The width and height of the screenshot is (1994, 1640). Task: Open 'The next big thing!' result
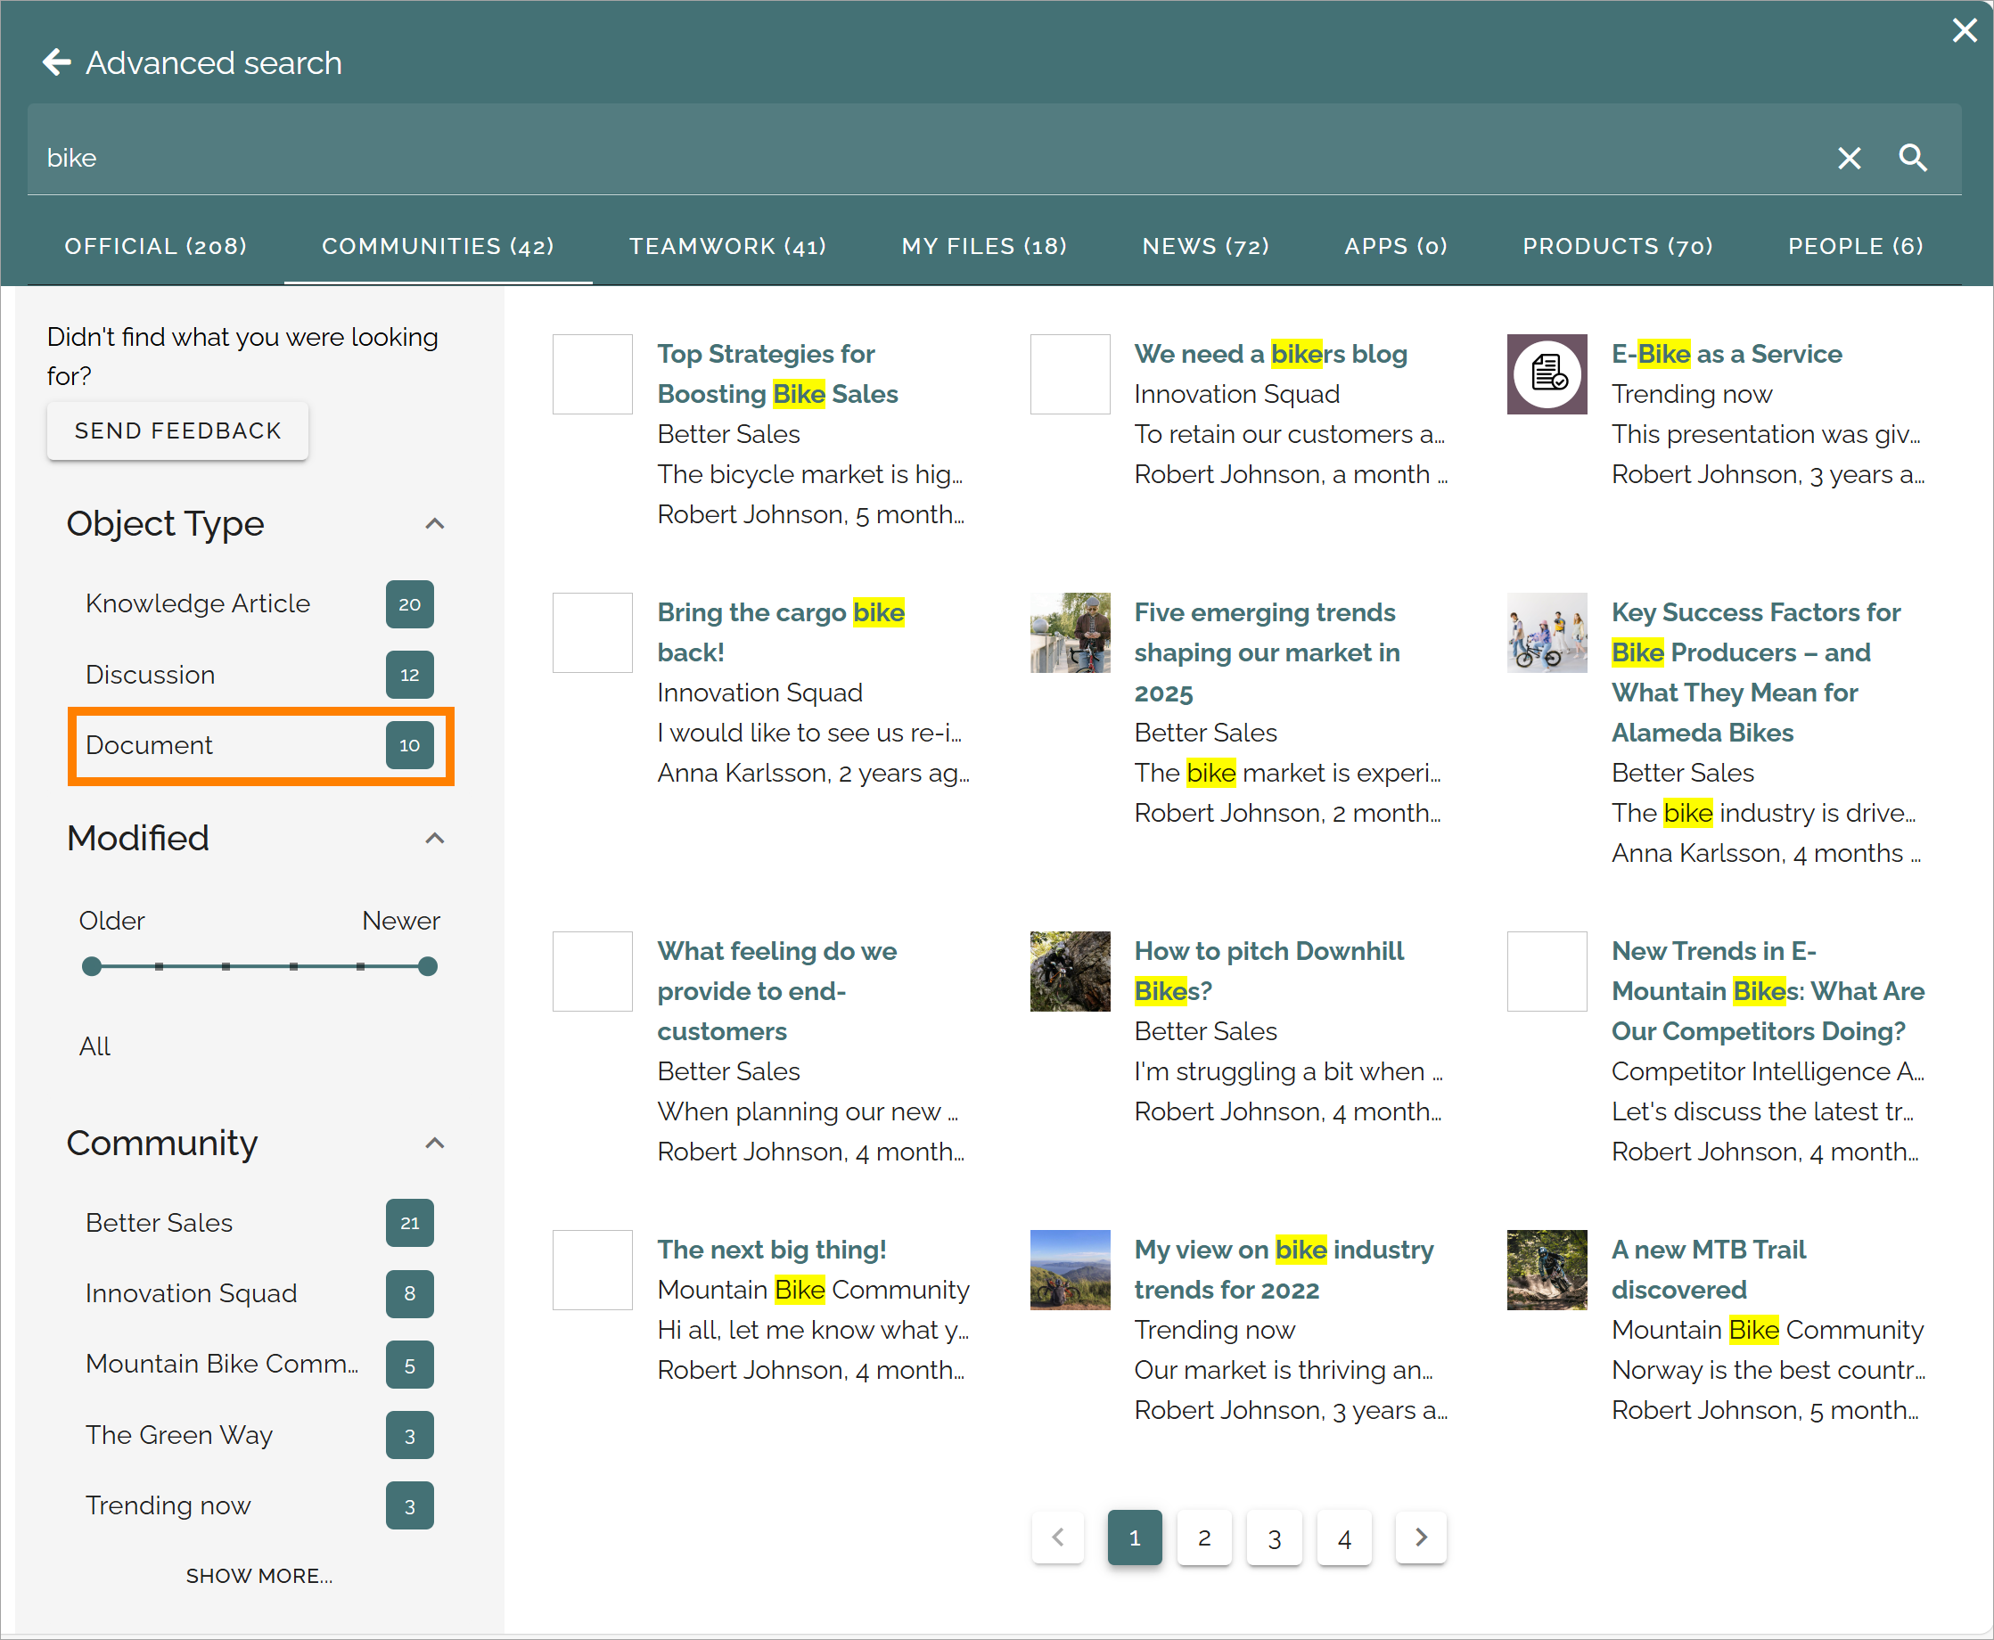(x=772, y=1250)
